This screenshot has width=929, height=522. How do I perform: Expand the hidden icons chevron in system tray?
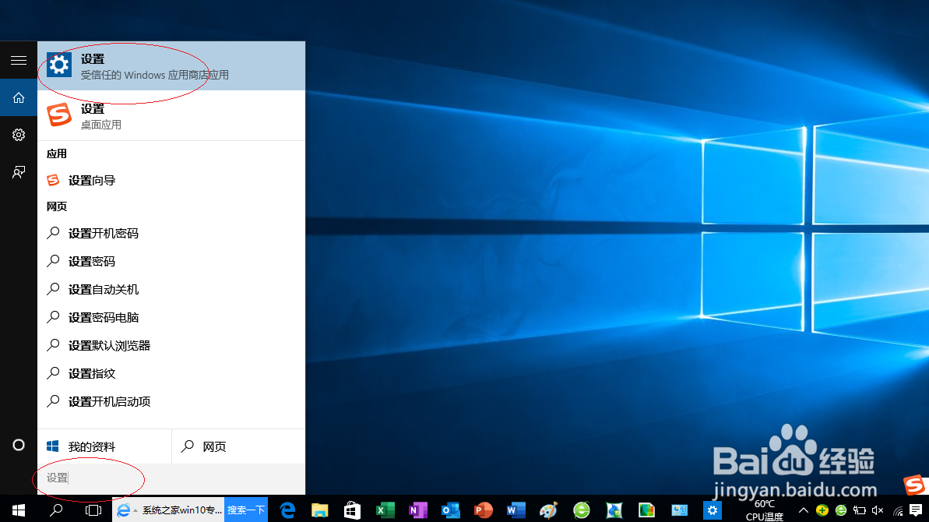[803, 510]
